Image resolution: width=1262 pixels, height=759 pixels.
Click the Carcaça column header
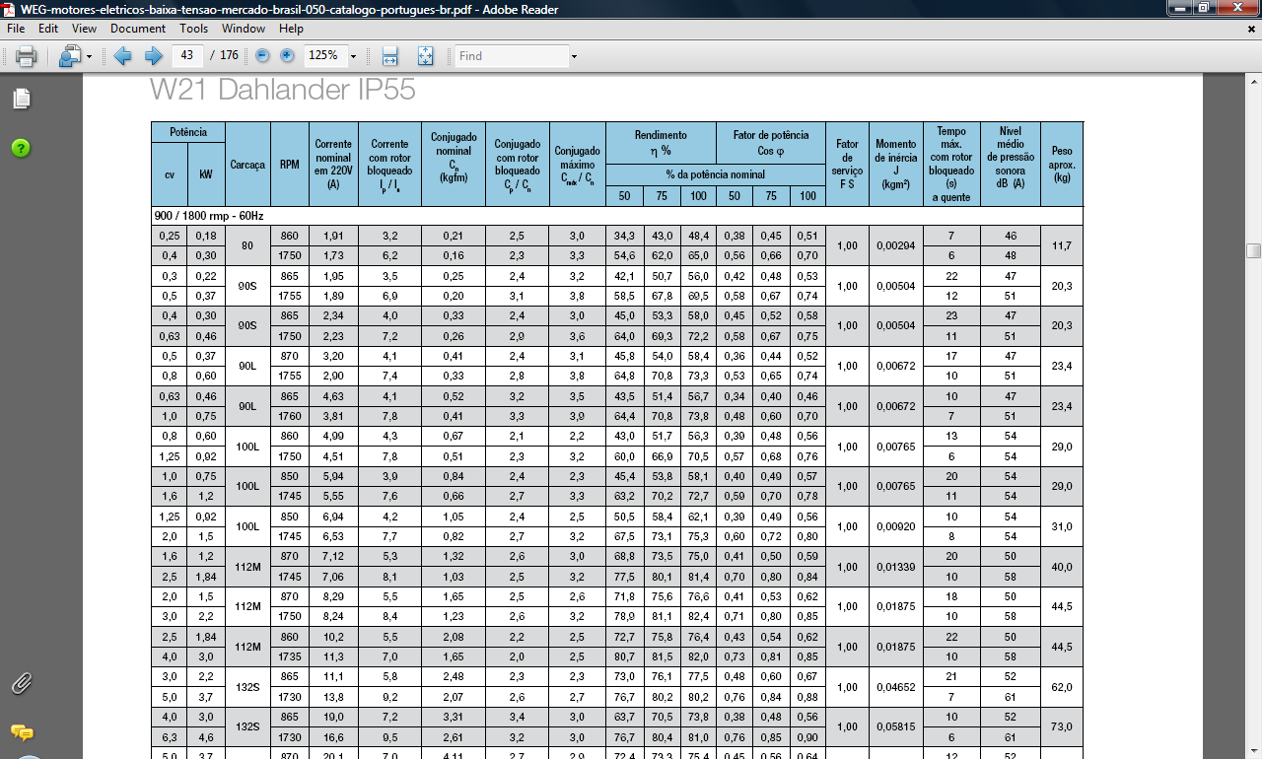point(247,165)
